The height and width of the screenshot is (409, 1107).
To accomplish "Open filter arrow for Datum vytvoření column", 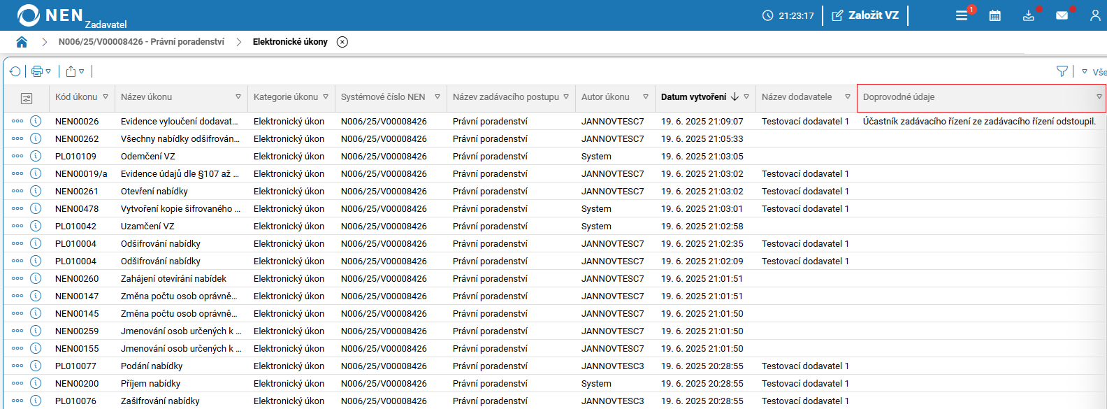I will [746, 97].
